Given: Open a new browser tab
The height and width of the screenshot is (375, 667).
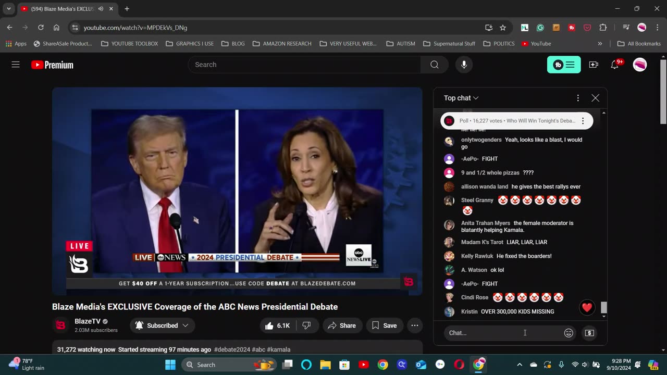Looking at the screenshot, I should [x=127, y=9].
